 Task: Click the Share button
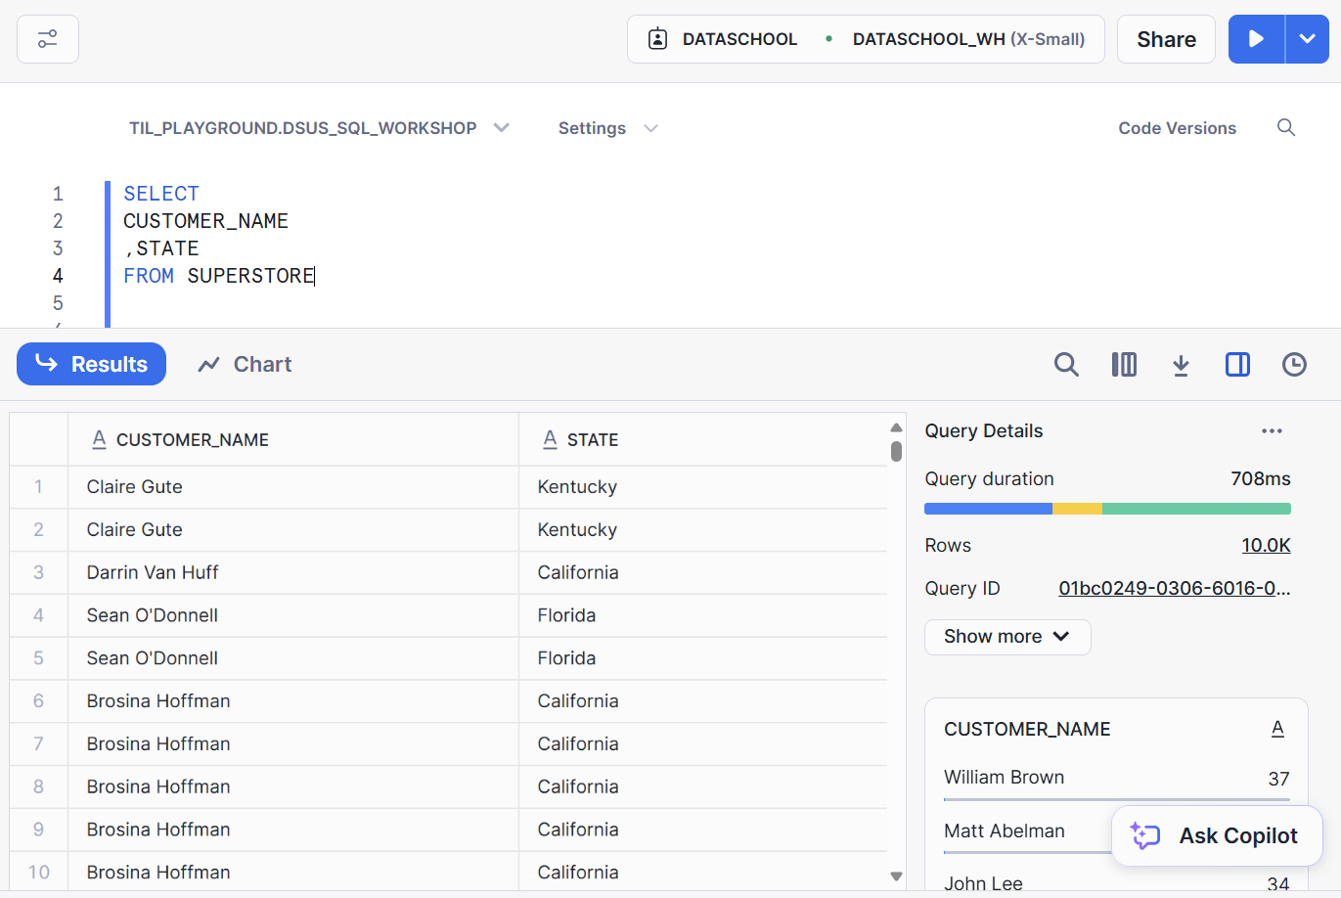coord(1166,39)
